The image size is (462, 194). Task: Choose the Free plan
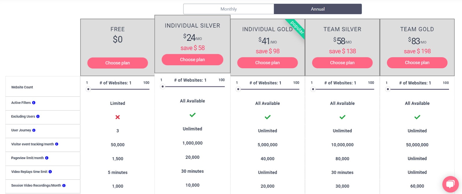[118, 63]
